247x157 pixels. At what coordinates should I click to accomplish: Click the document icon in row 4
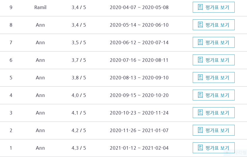200,95
